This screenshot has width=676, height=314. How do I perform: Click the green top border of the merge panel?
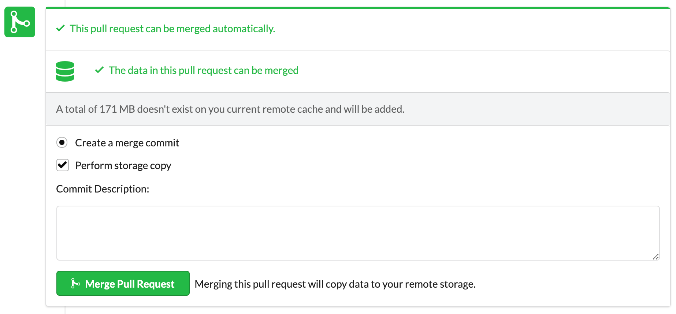pos(358,8)
